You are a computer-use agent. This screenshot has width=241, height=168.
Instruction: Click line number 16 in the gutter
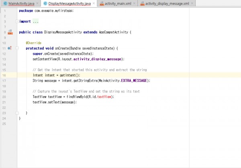[4, 75]
